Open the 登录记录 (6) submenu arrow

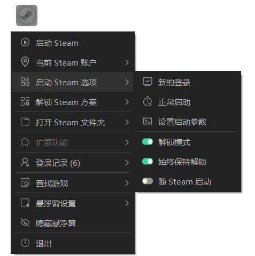(127, 163)
